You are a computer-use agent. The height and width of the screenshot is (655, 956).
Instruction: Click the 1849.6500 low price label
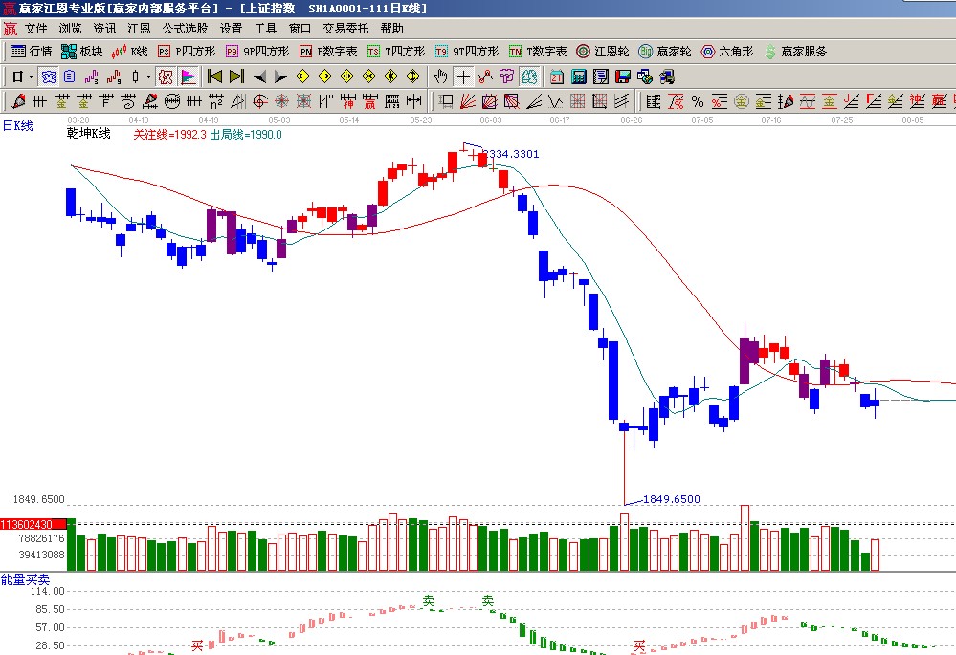click(x=671, y=499)
